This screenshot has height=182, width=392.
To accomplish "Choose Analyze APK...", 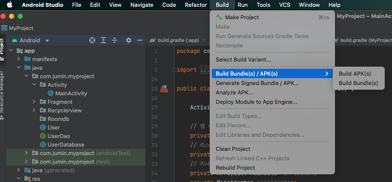I will (272, 93).
